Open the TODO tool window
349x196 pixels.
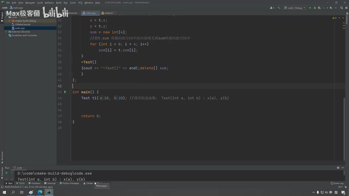tap(20, 183)
